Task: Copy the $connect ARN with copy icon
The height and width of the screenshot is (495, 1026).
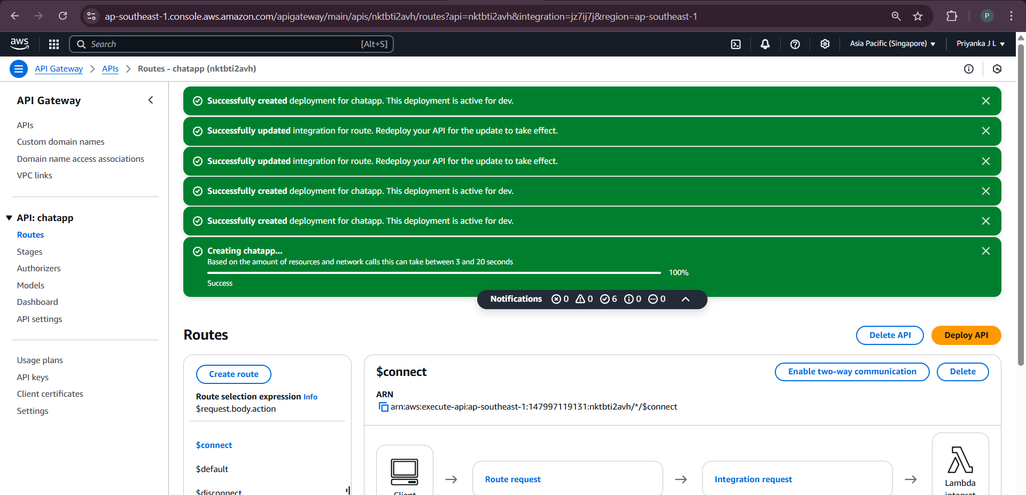Action: pyautogui.click(x=383, y=407)
